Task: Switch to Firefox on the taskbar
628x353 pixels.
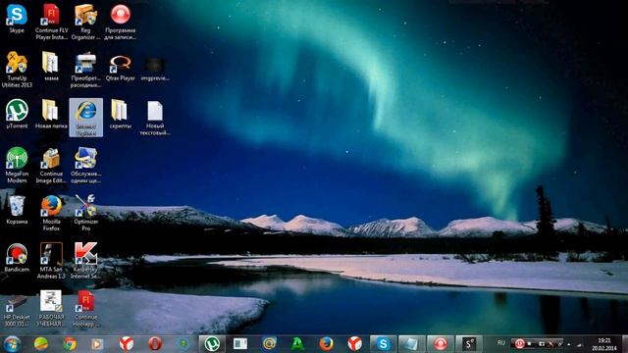Action: [326, 344]
